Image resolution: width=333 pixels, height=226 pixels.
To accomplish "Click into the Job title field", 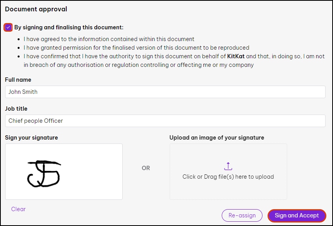I will tap(165, 121).
